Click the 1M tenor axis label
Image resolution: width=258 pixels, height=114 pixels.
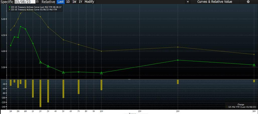point(11,111)
